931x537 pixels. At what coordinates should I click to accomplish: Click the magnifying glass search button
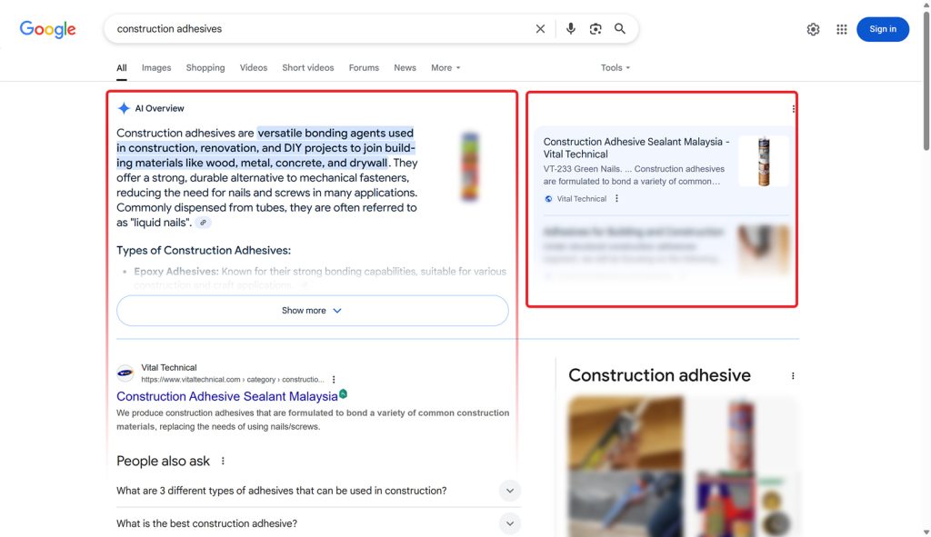coord(620,28)
